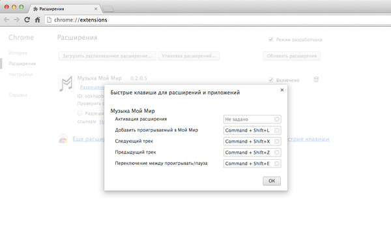Click Упаковка расширений button
This screenshot has width=391, height=240.
coord(188,56)
